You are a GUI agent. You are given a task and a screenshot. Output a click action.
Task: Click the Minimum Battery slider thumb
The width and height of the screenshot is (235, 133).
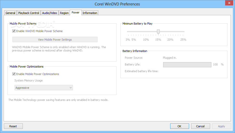tap(158, 32)
